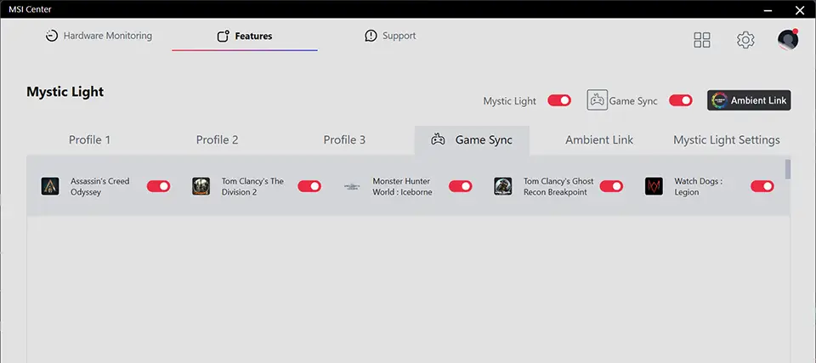The image size is (816, 363).
Task: Click the Monster Hunter World Iceborne icon
Action: point(352,186)
